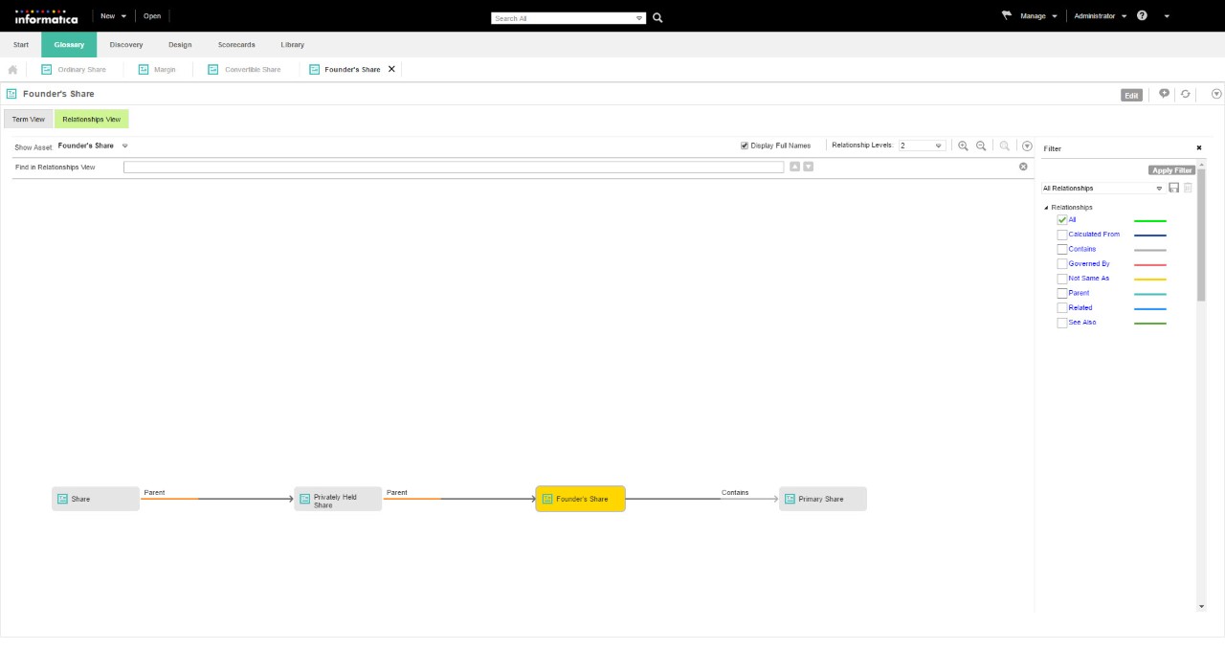
Task: Refresh the Founder's Share page
Action: pos(1186,94)
